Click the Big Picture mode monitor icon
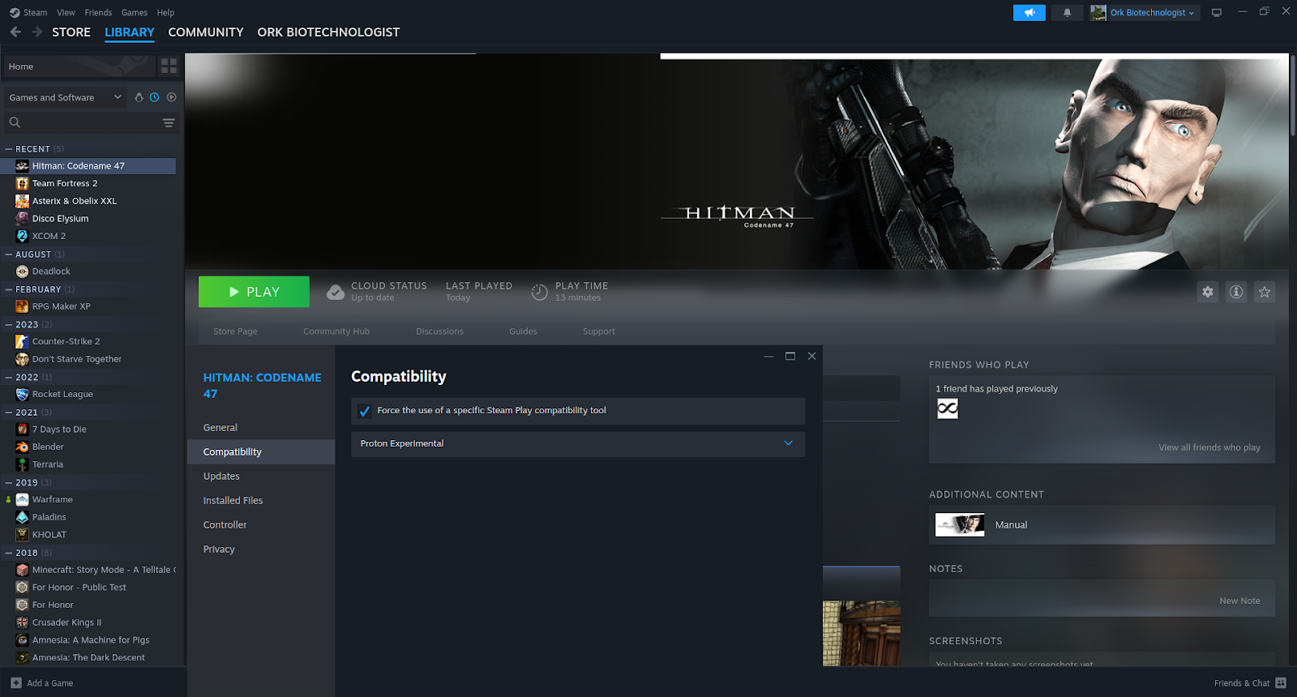The width and height of the screenshot is (1297, 697). [1216, 12]
